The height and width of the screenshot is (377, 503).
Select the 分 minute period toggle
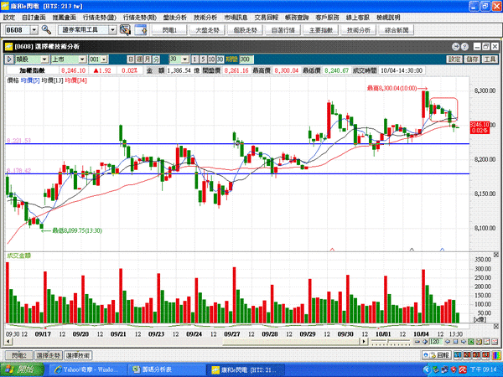pyautogui.click(x=156, y=59)
